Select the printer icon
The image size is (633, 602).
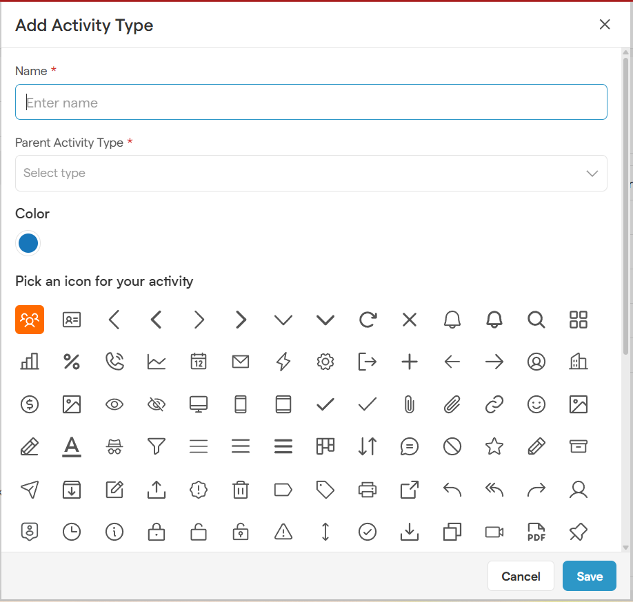pyautogui.click(x=368, y=489)
